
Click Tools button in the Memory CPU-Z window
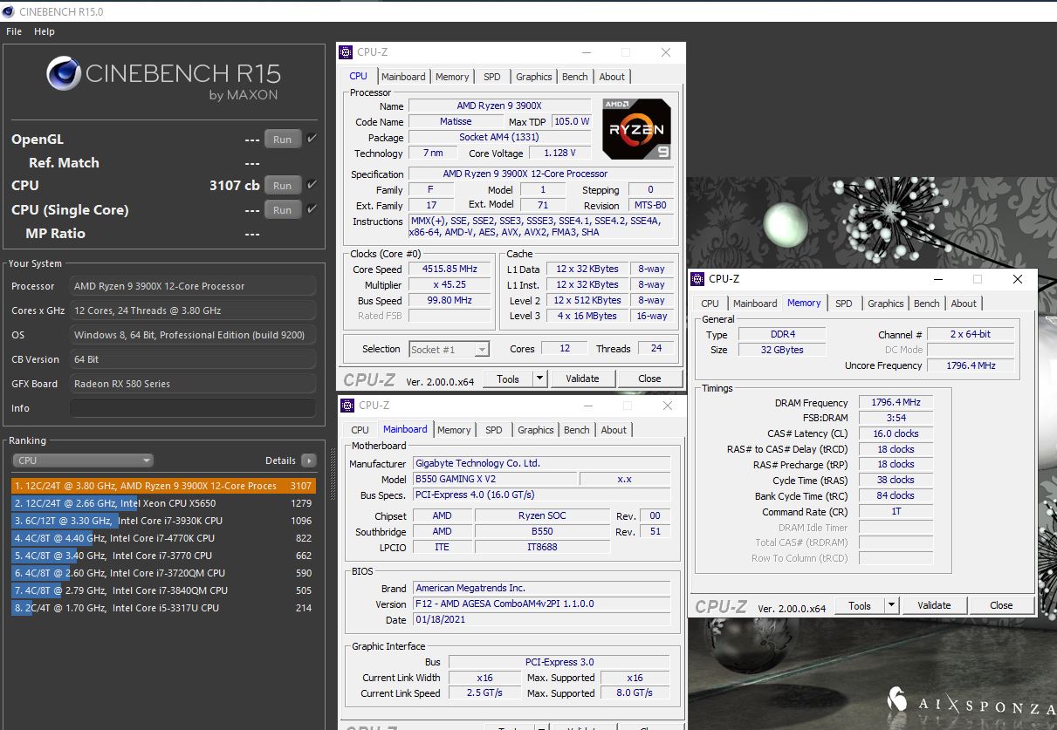click(860, 605)
